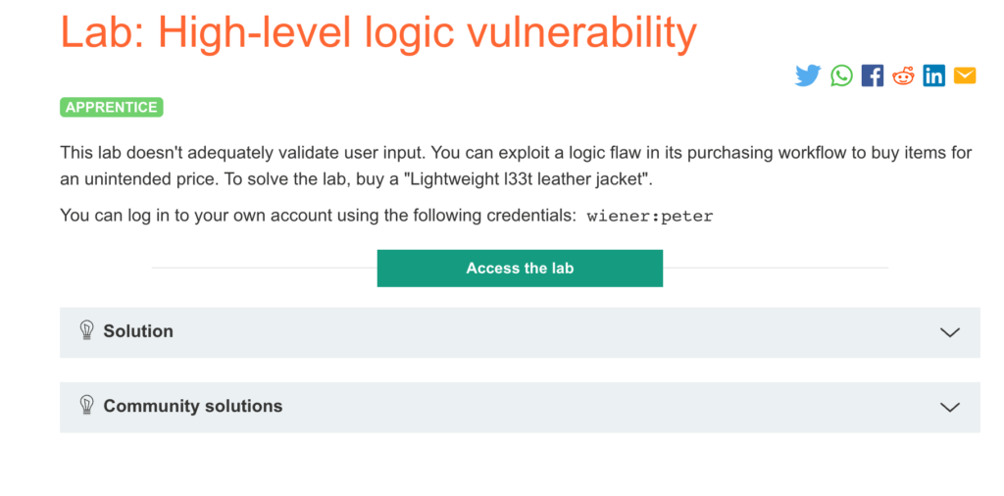Screen dimensions: 1004x496
Task: Click the Community solutions label text
Action: click(193, 407)
